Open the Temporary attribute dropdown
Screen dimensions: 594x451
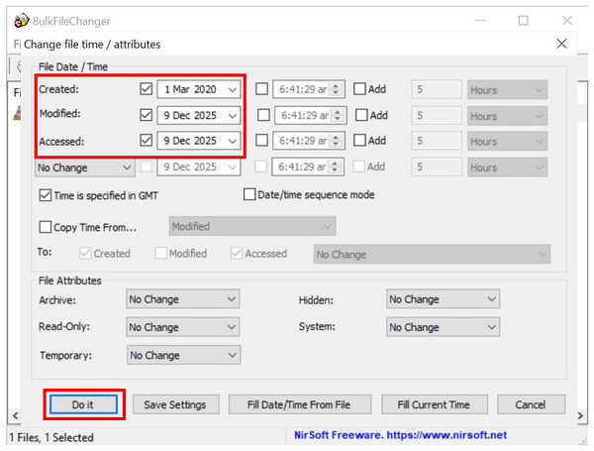[x=184, y=355]
